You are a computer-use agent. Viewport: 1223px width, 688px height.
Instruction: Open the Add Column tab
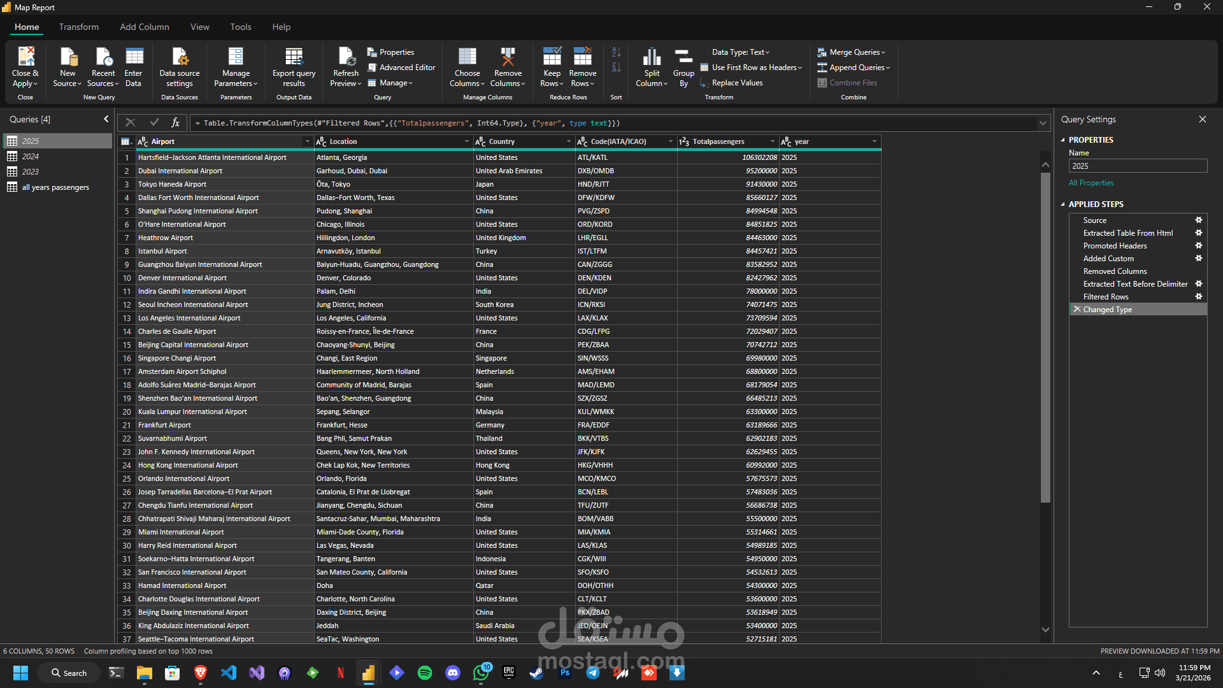(145, 27)
